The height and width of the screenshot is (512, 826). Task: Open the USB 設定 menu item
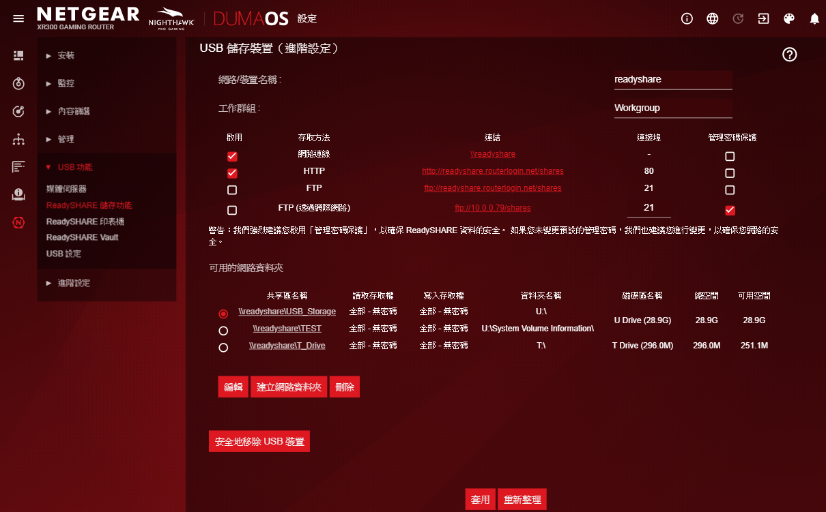pyautogui.click(x=63, y=254)
